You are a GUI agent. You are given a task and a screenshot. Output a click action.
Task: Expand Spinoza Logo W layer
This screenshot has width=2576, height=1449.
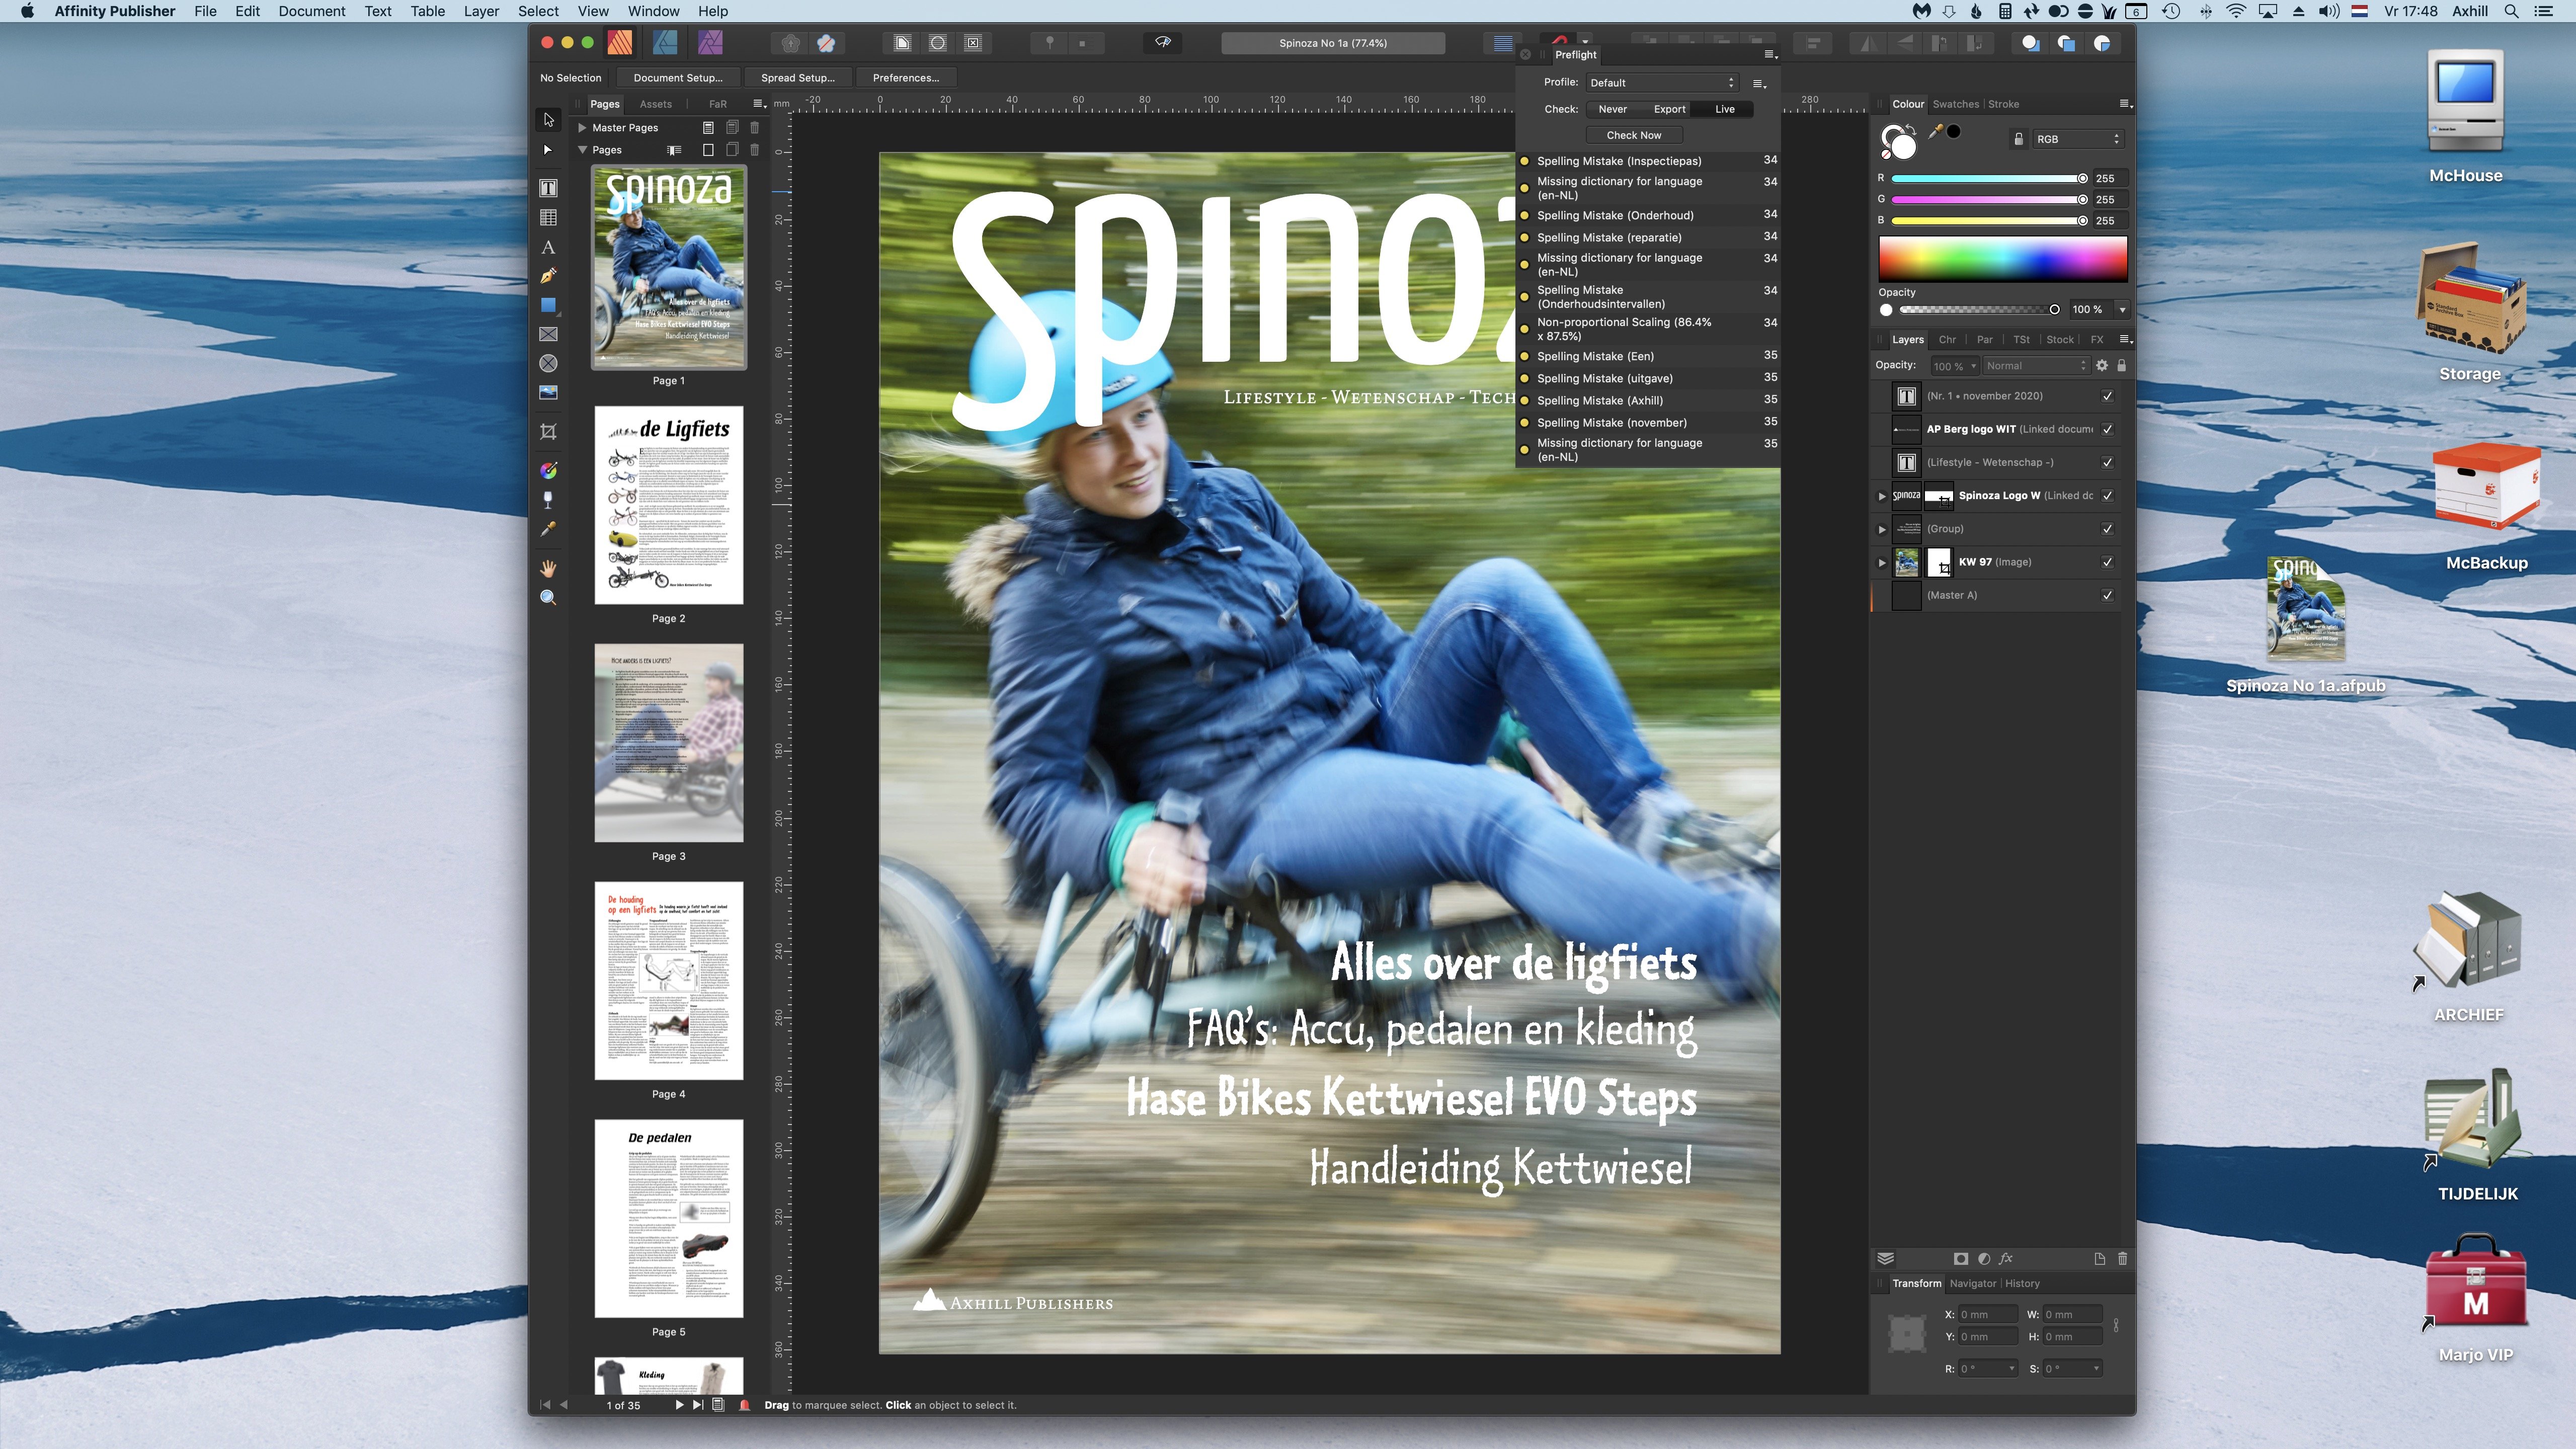coord(1882,496)
